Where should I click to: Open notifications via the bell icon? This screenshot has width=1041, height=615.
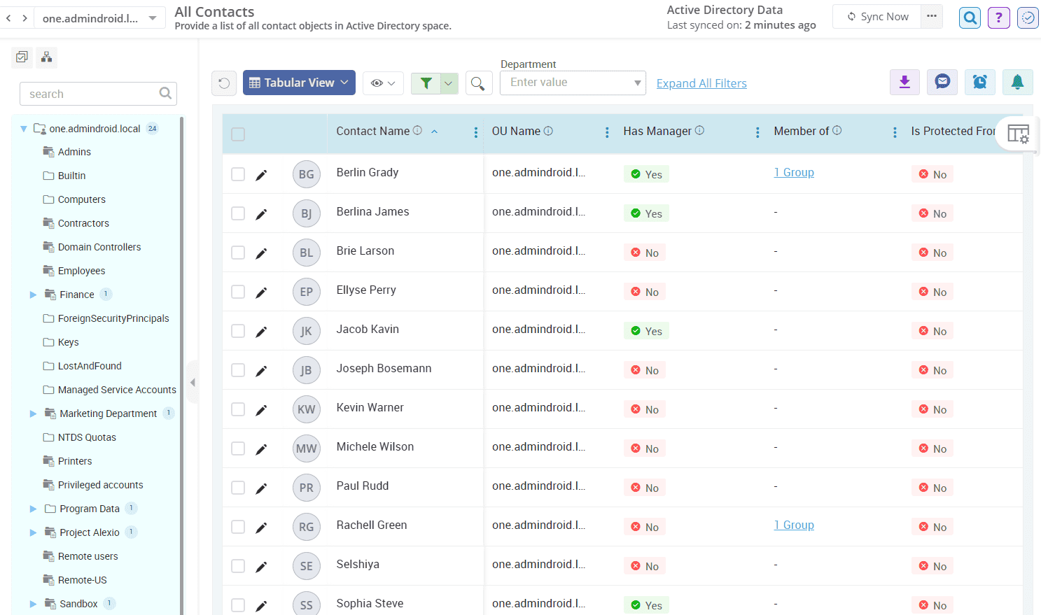1017,82
